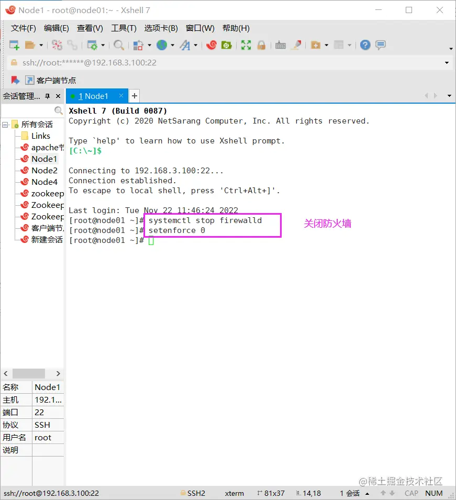Click the Disconnect toolbar icon
456x500 pixels.
[57, 45]
